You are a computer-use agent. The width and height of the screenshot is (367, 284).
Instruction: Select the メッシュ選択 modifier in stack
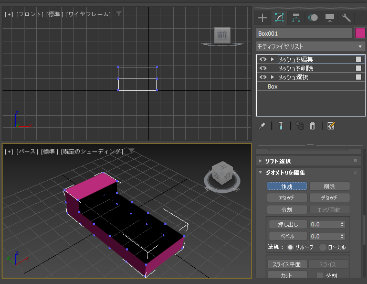(x=293, y=78)
